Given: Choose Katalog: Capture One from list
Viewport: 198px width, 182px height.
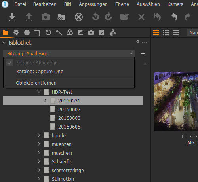Looking at the screenshot, I should coord(40,72).
